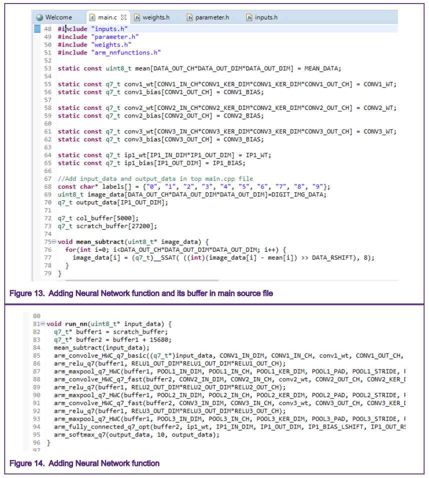Image resolution: width=429 pixels, height=478 pixels.
Task: Click MEAN_DATA on line 53
Action: click(321, 68)
